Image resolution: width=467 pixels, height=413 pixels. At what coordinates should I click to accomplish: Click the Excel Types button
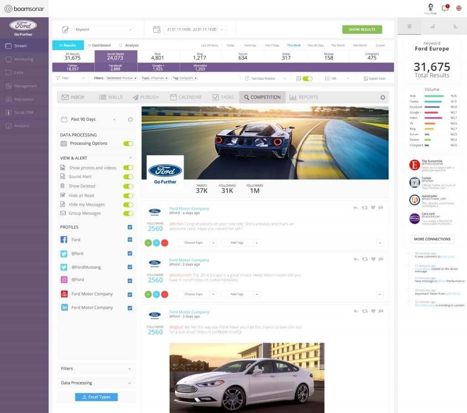click(96, 397)
